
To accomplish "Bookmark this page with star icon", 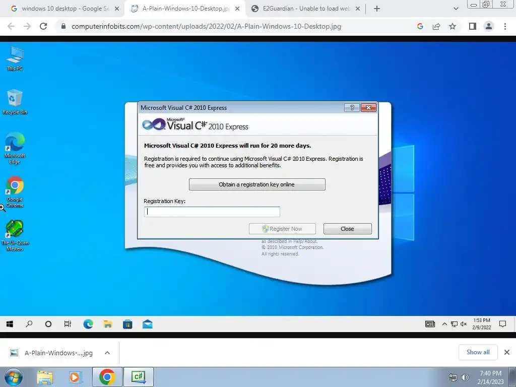I will (453, 26).
